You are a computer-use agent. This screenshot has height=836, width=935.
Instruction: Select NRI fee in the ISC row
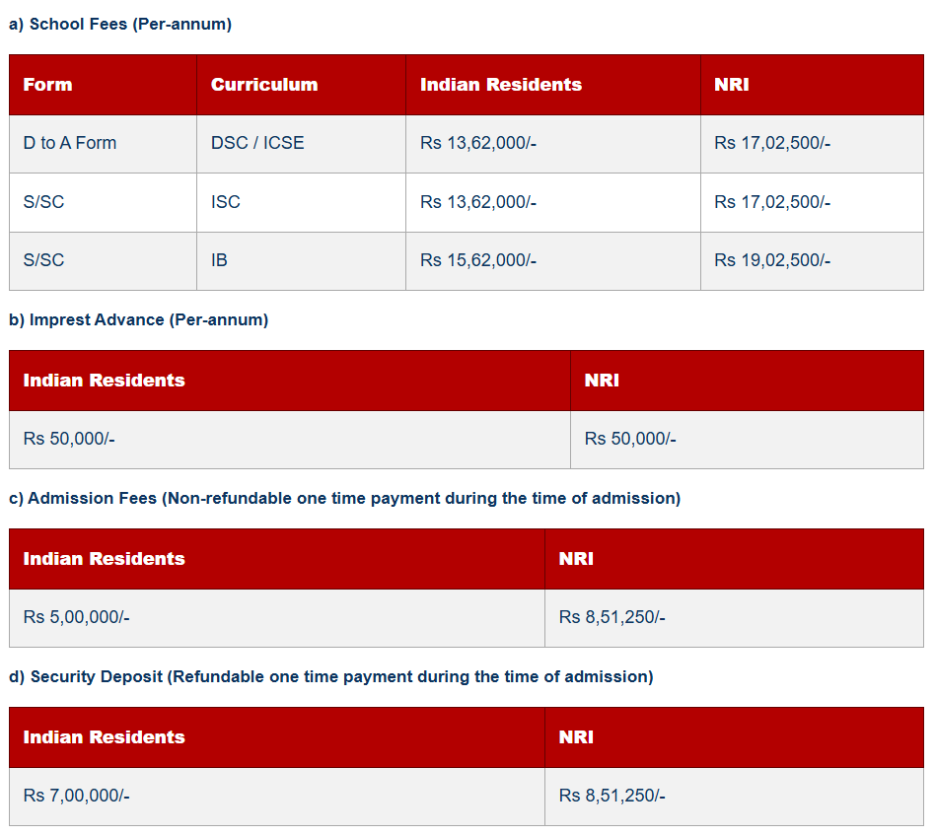(x=771, y=202)
